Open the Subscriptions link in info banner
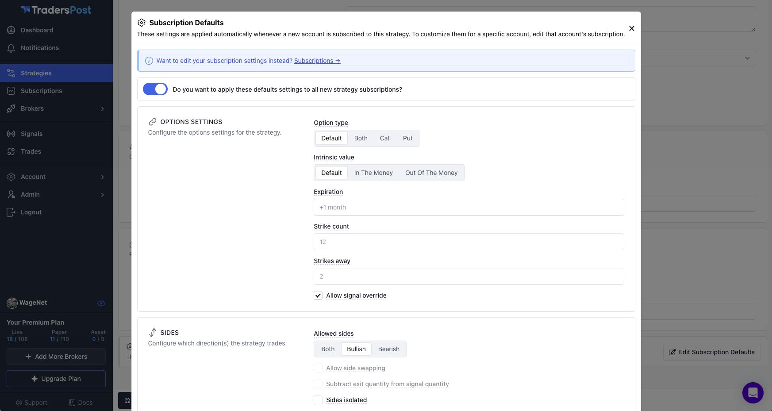This screenshot has height=411, width=772. [317, 61]
